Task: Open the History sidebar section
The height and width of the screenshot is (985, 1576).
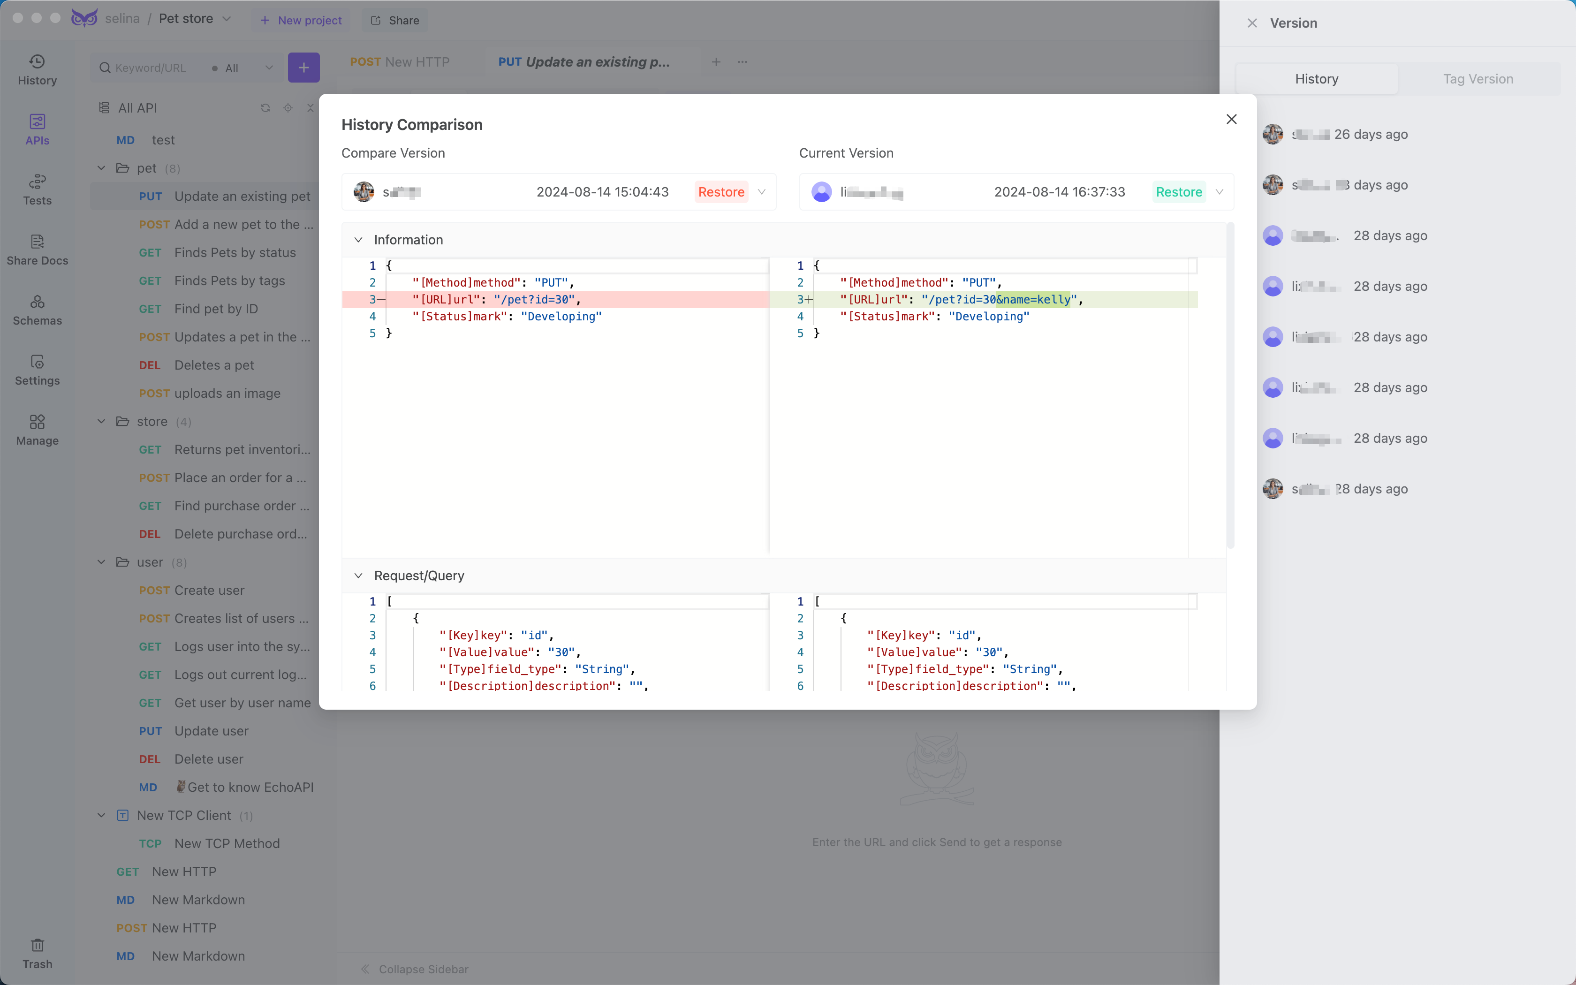Action: coord(37,70)
